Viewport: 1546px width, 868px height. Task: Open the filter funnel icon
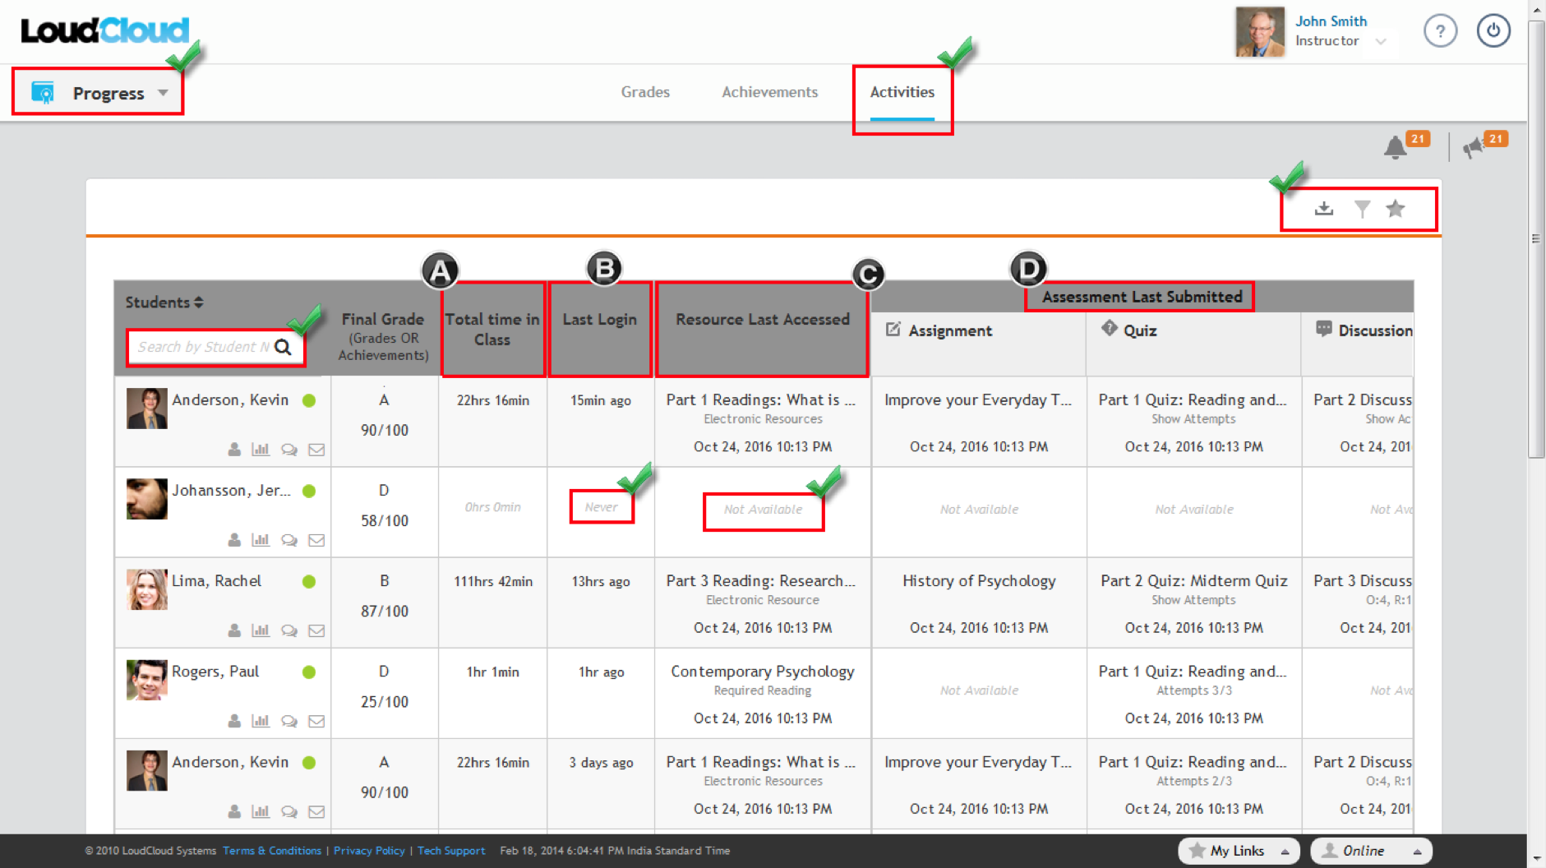(x=1362, y=209)
